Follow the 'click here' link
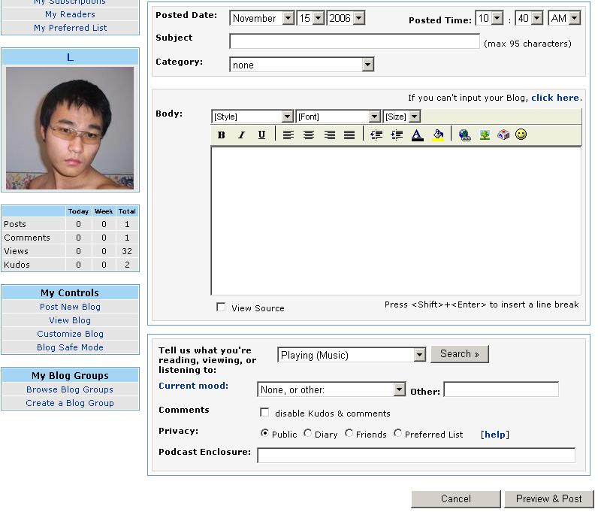Image resolution: width=598 pixels, height=512 pixels. (555, 98)
